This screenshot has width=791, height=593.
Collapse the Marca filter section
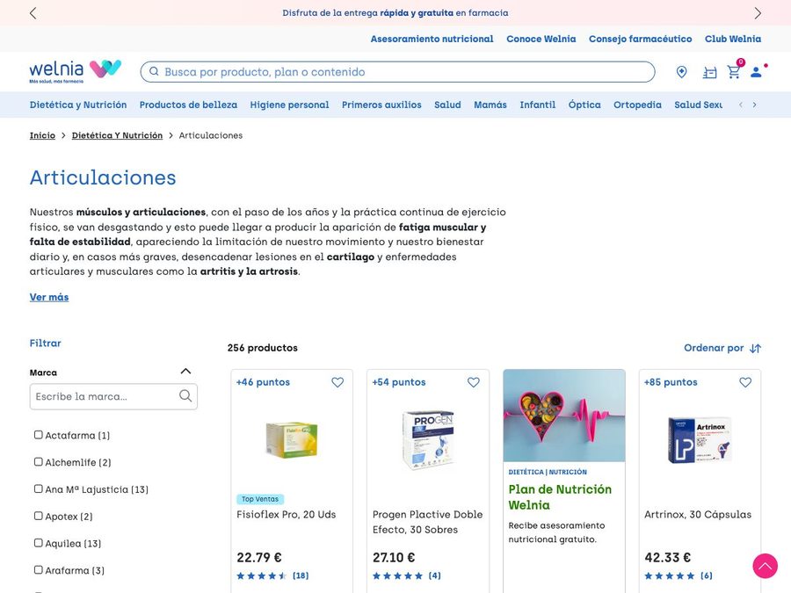click(x=185, y=372)
